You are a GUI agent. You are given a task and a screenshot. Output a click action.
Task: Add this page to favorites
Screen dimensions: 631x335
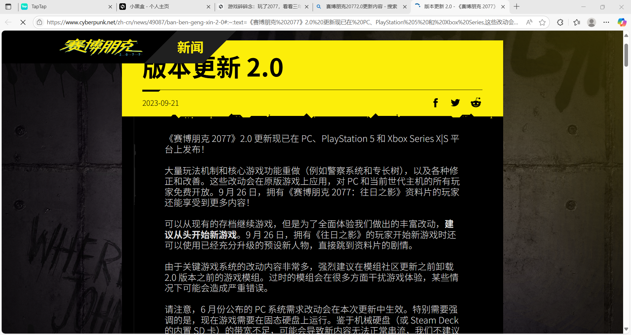pos(542,22)
